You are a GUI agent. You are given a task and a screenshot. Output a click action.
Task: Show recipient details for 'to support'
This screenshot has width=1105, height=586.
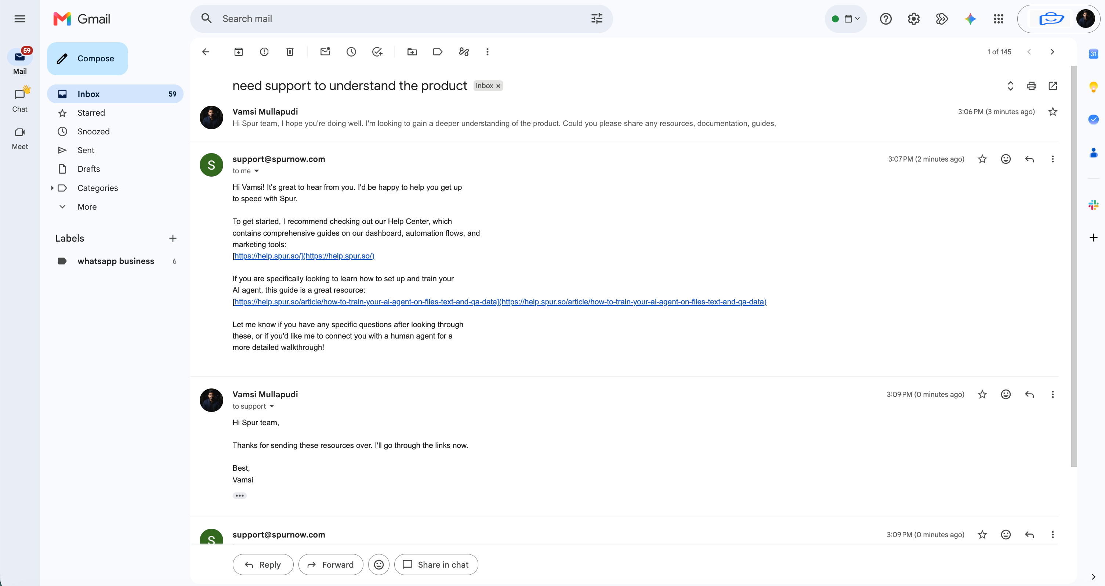click(x=272, y=406)
